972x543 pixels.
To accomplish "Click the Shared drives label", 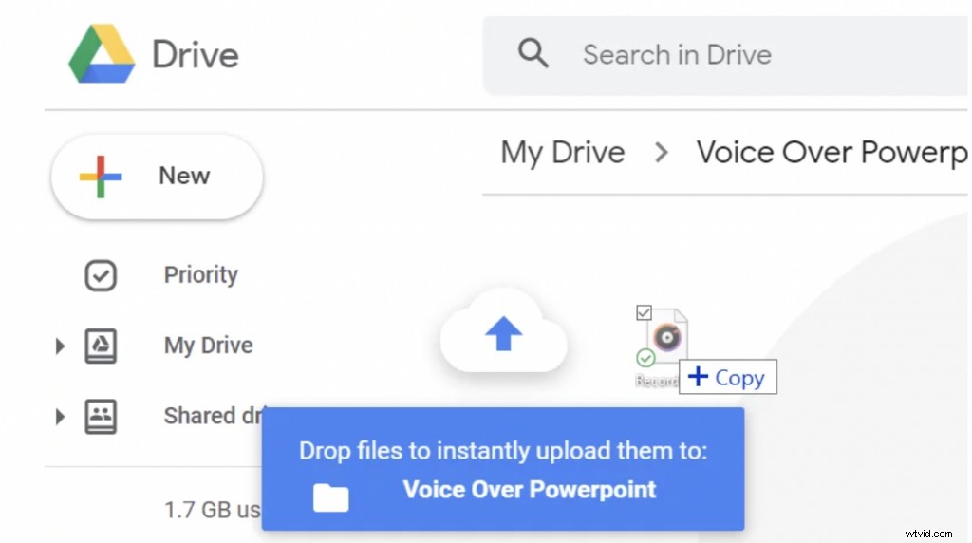I will 213,416.
